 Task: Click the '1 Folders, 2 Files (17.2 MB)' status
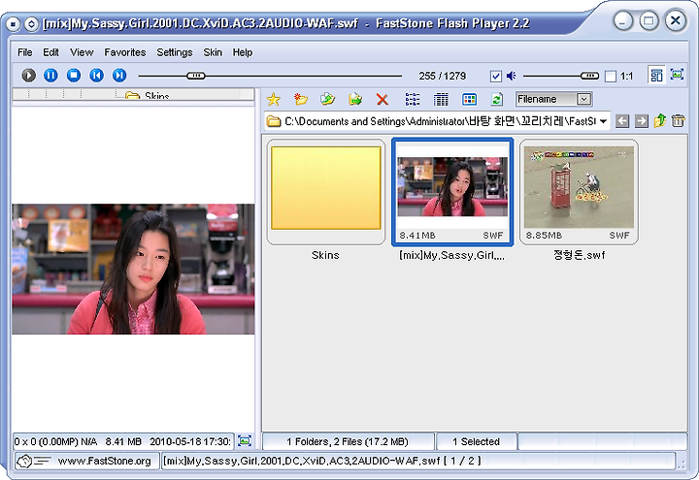(348, 442)
